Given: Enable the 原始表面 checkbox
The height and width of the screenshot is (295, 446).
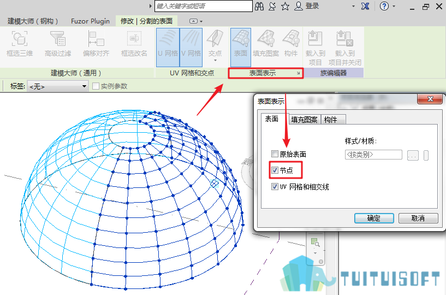Looking at the screenshot, I should tap(275, 154).
